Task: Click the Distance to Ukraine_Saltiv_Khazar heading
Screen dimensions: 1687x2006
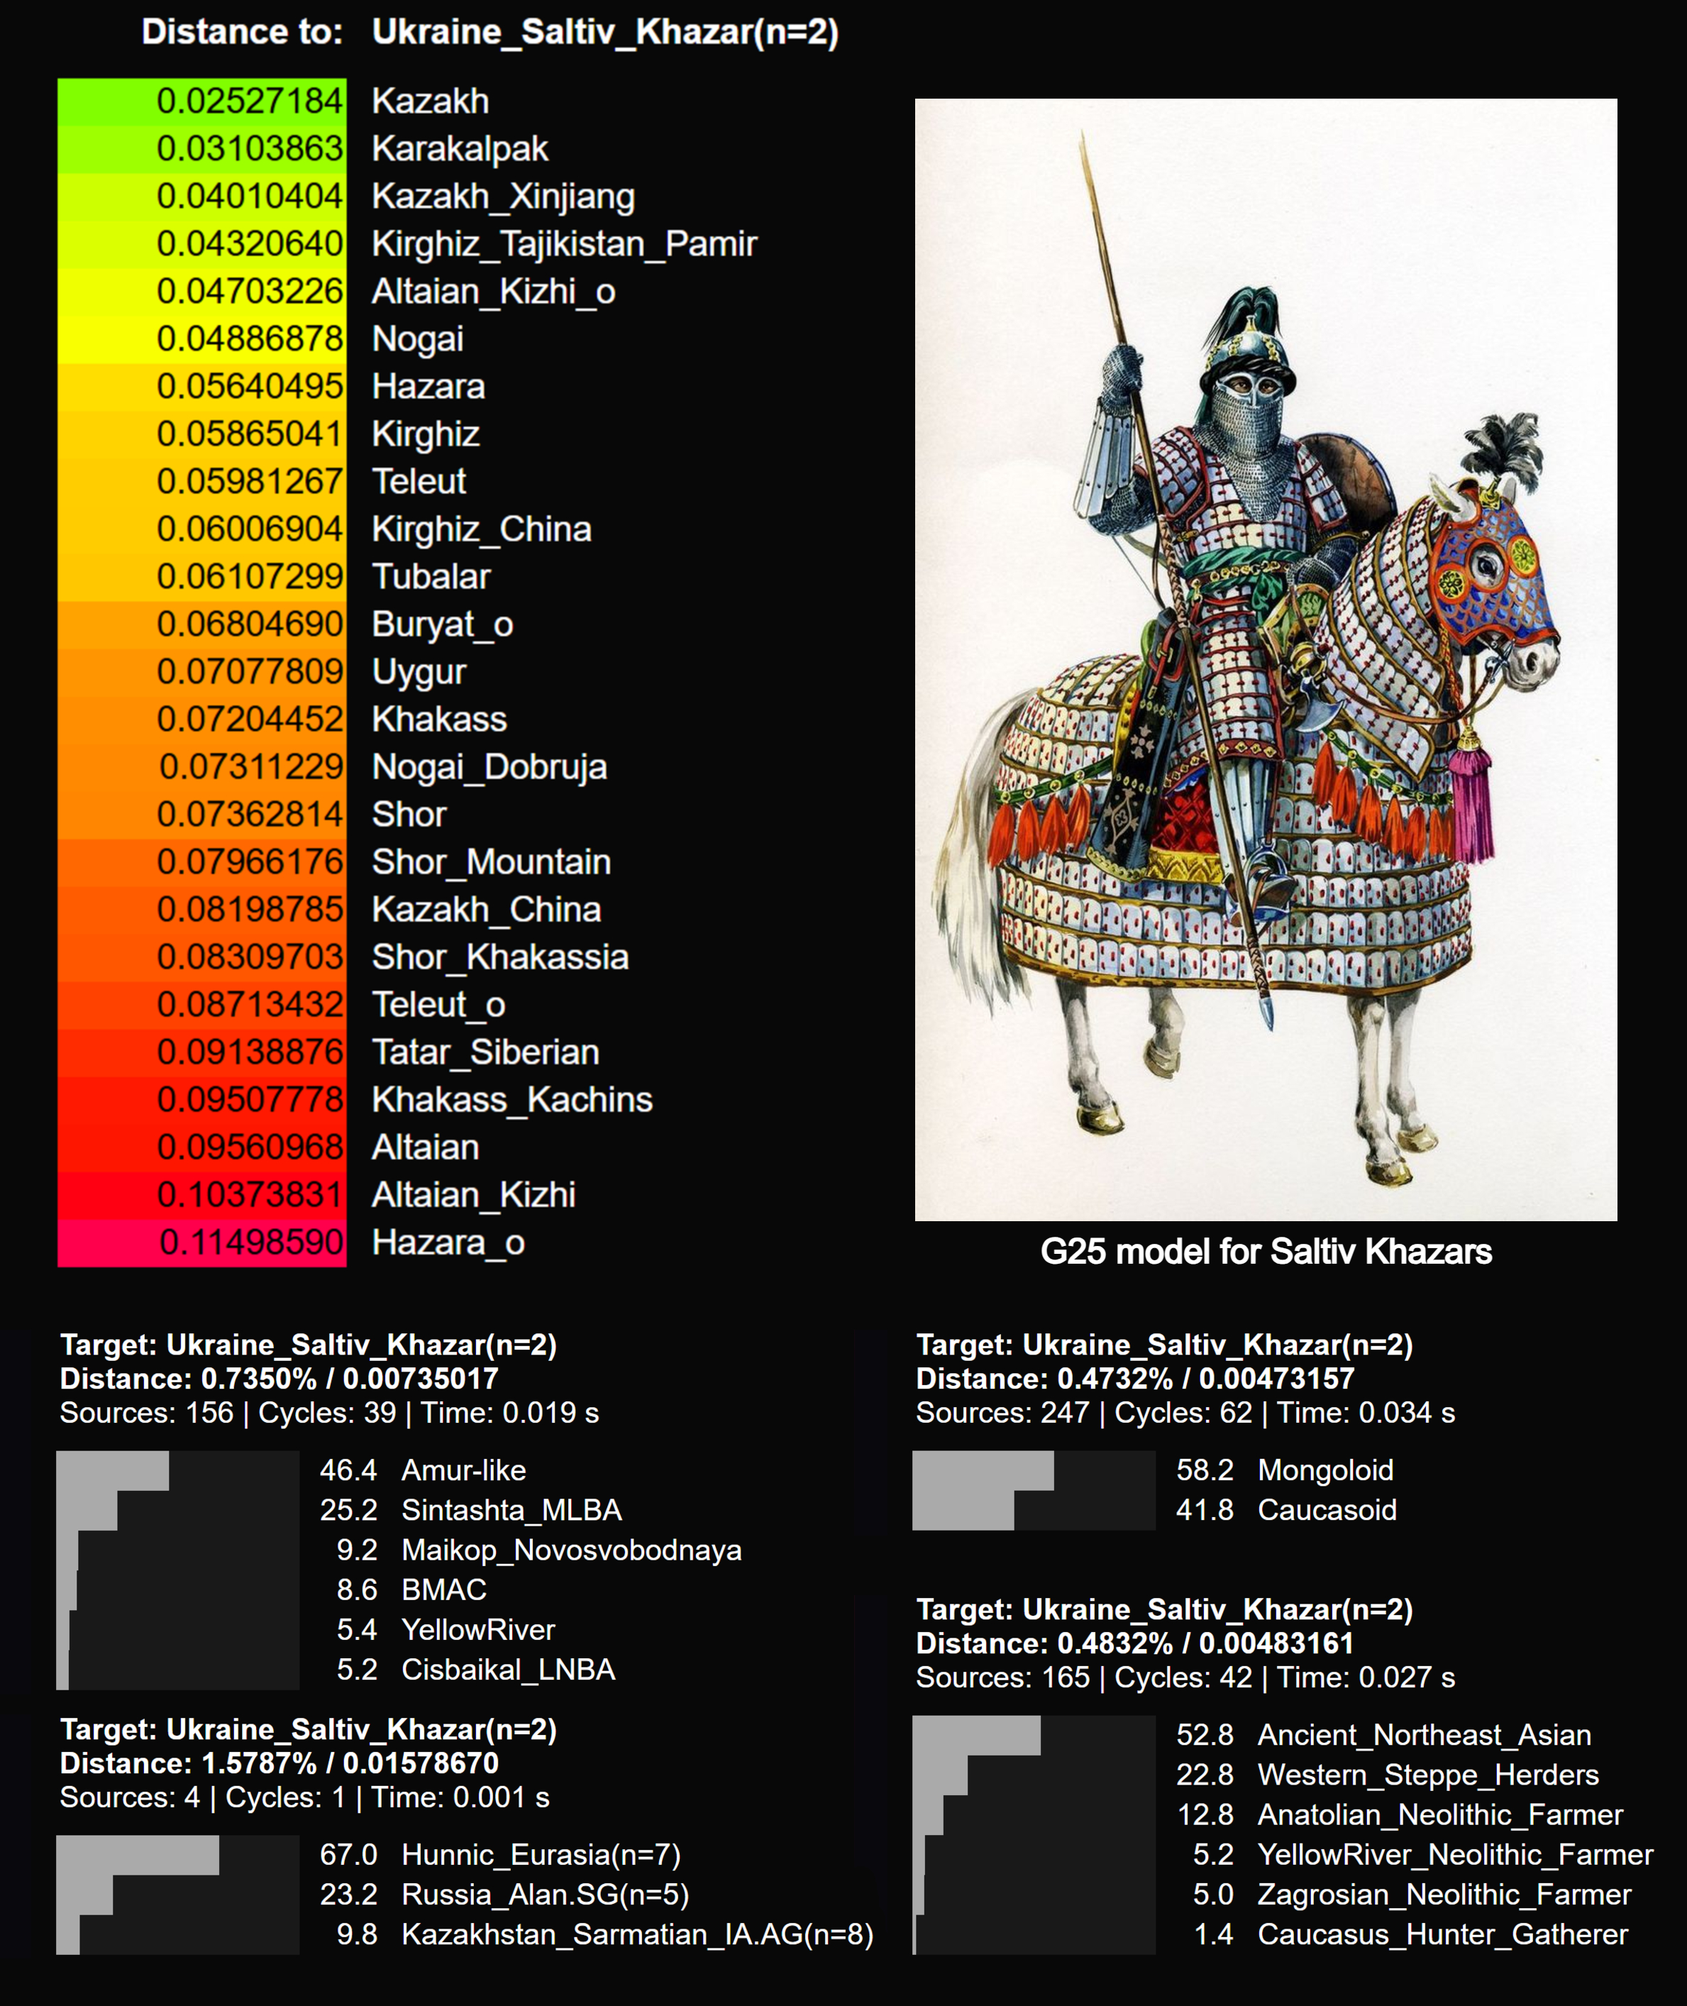Action: coord(489,31)
